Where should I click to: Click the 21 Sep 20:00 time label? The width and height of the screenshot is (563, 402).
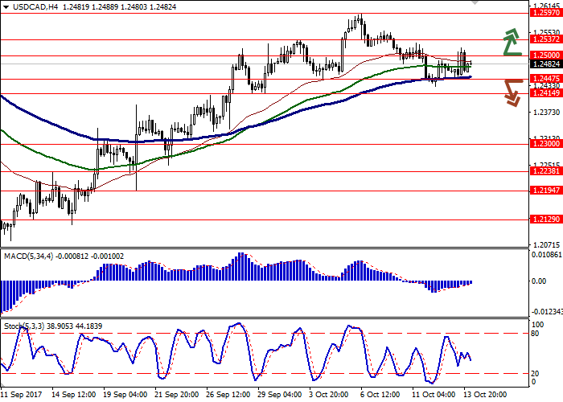[x=177, y=395]
